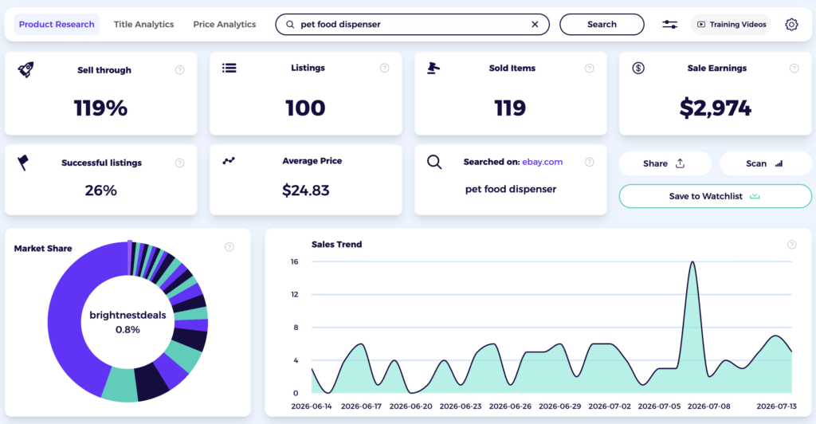
Task: Click the Share button
Action: (665, 163)
